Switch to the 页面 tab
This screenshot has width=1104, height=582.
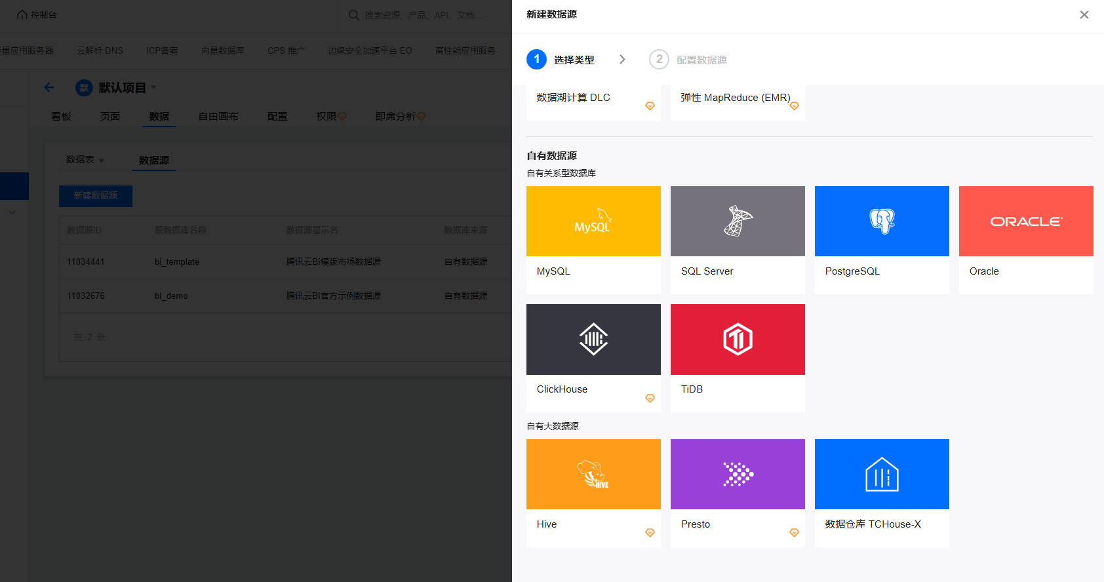(x=110, y=116)
